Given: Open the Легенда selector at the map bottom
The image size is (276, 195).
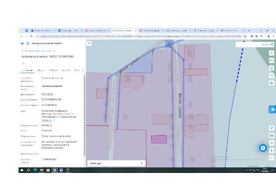Looking at the screenshot, I should click(x=116, y=163).
